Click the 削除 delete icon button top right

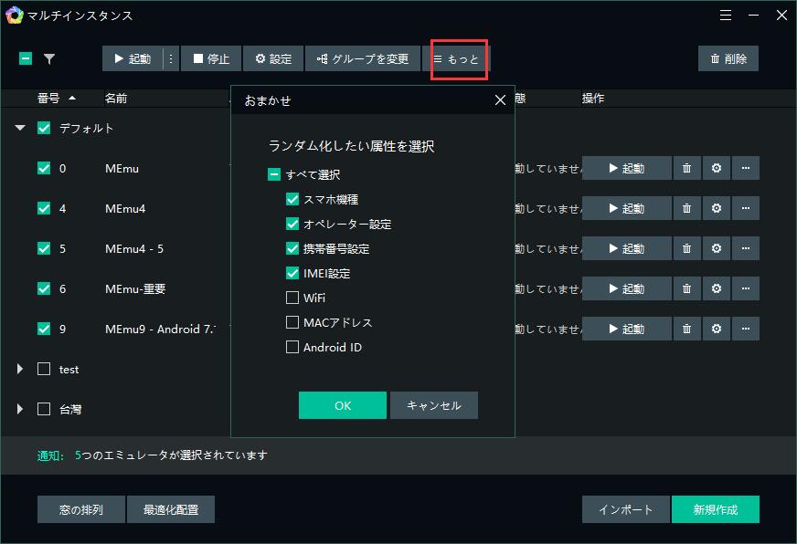coord(728,58)
